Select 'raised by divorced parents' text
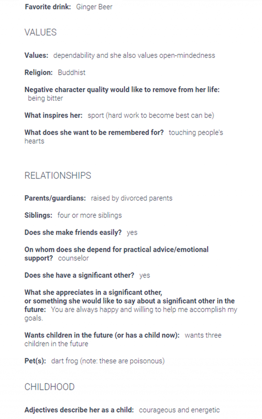Viewport: 262px width, 419px height. pos(132,198)
